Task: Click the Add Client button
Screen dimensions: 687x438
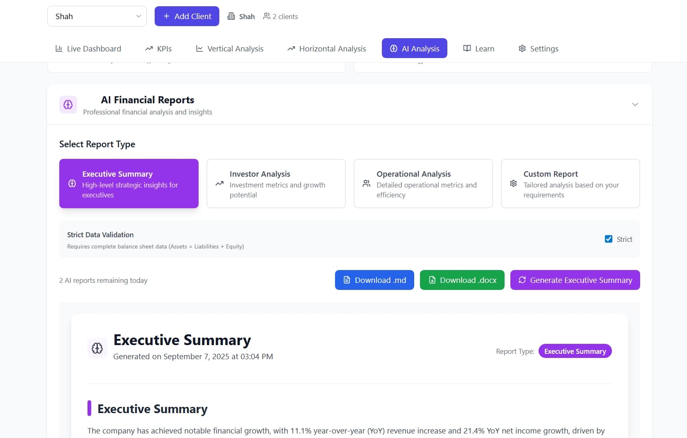Action: click(187, 16)
